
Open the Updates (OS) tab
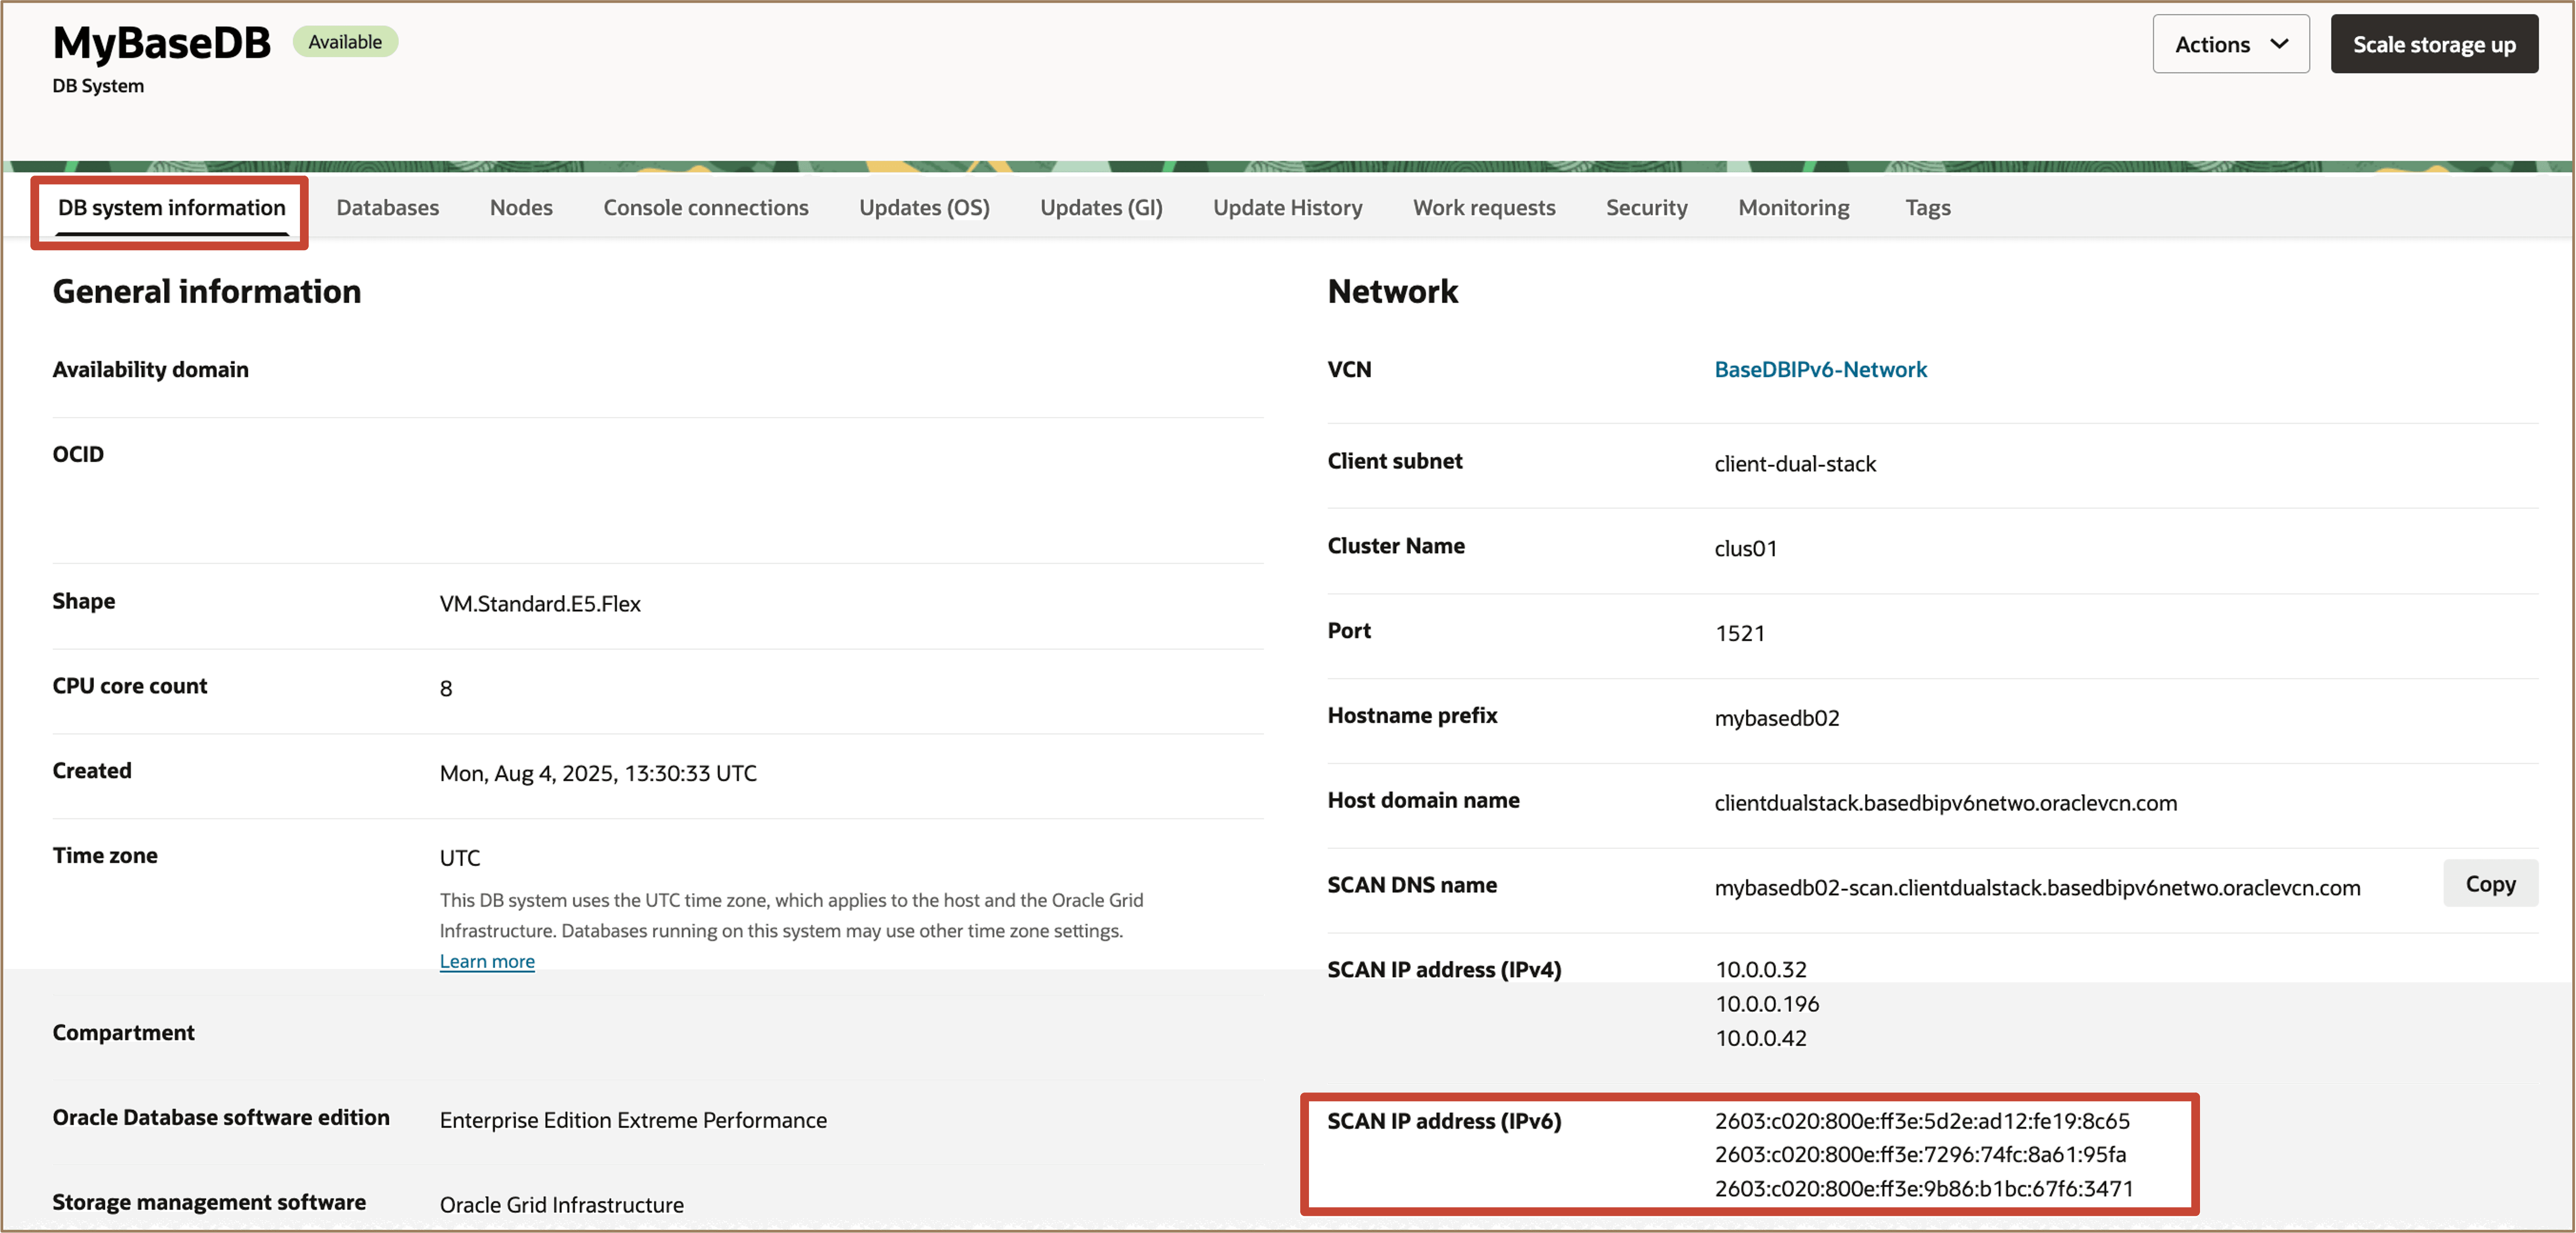pyautogui.click(x=923, y=207)
